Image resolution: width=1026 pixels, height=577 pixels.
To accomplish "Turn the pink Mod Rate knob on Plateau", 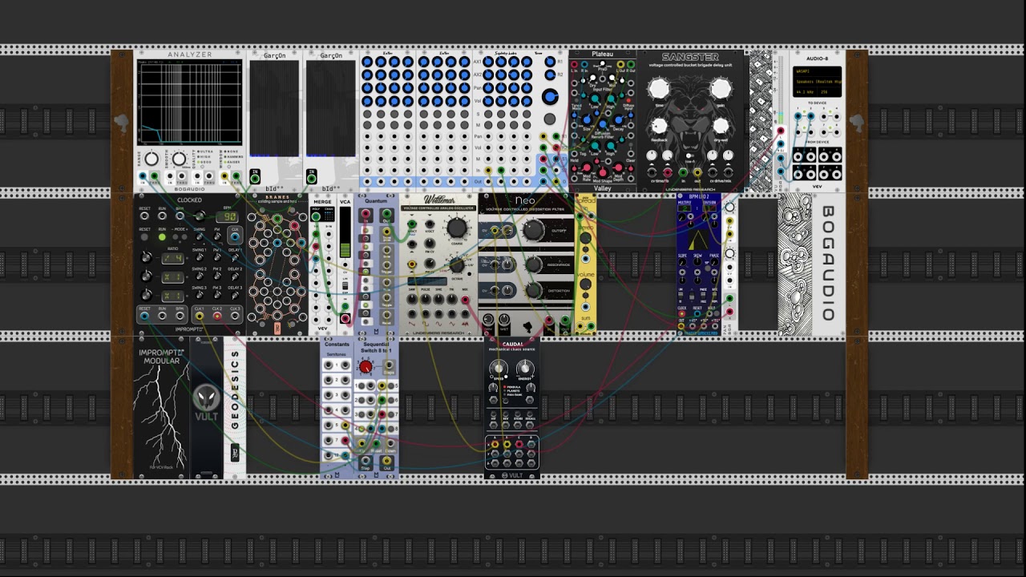I will click(x=587, y=167).
